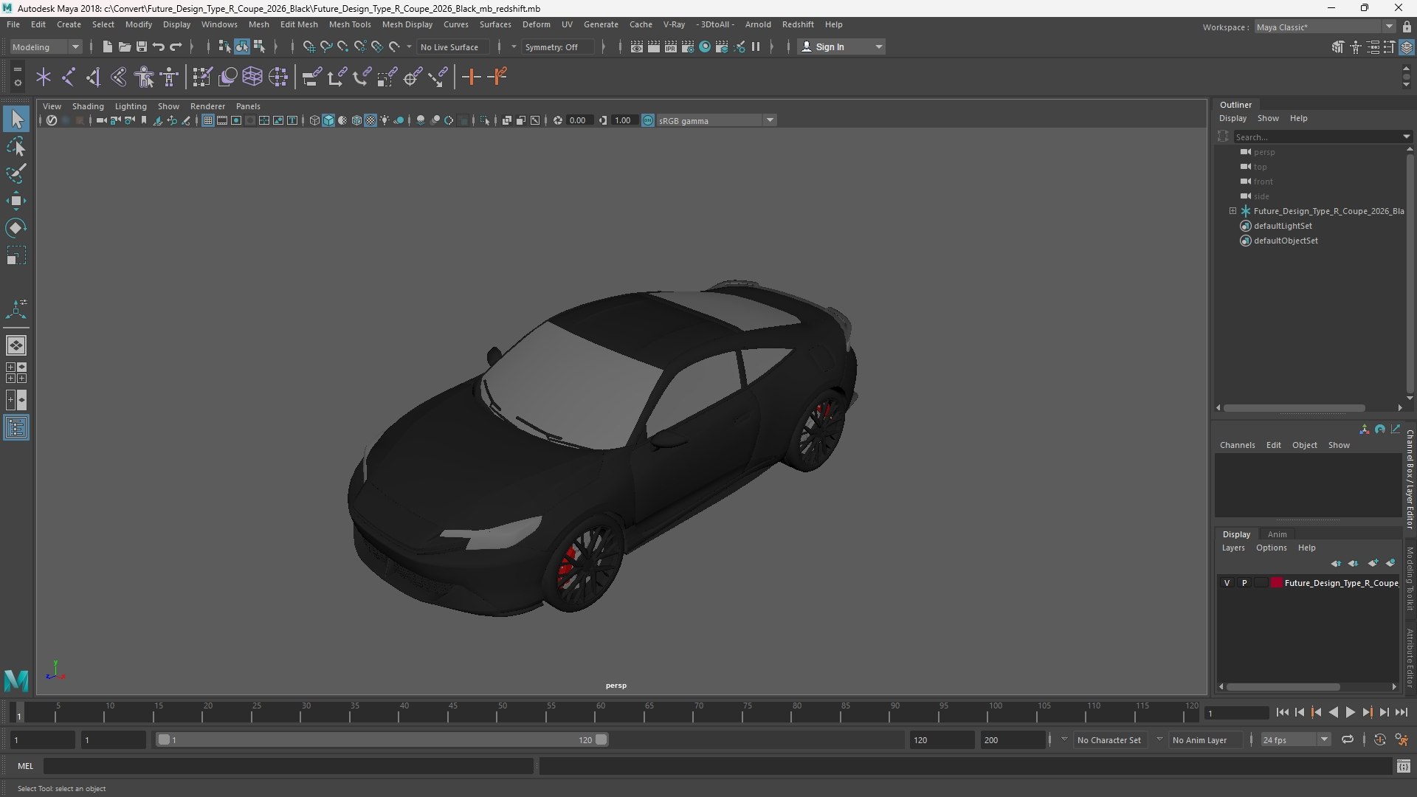Click the Open Scene folder icon

click(125, 46)
